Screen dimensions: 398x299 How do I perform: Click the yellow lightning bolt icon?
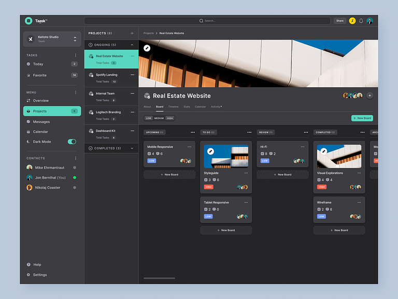[x=352, y=21]
